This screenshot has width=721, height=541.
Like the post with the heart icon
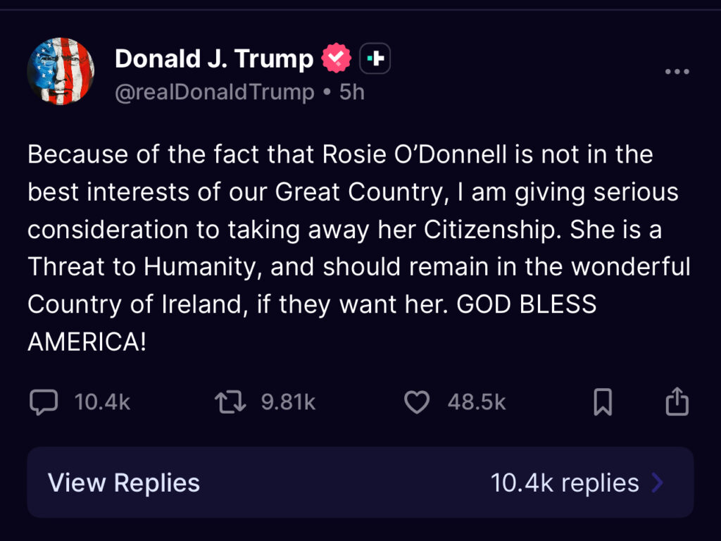coord(417,402)
